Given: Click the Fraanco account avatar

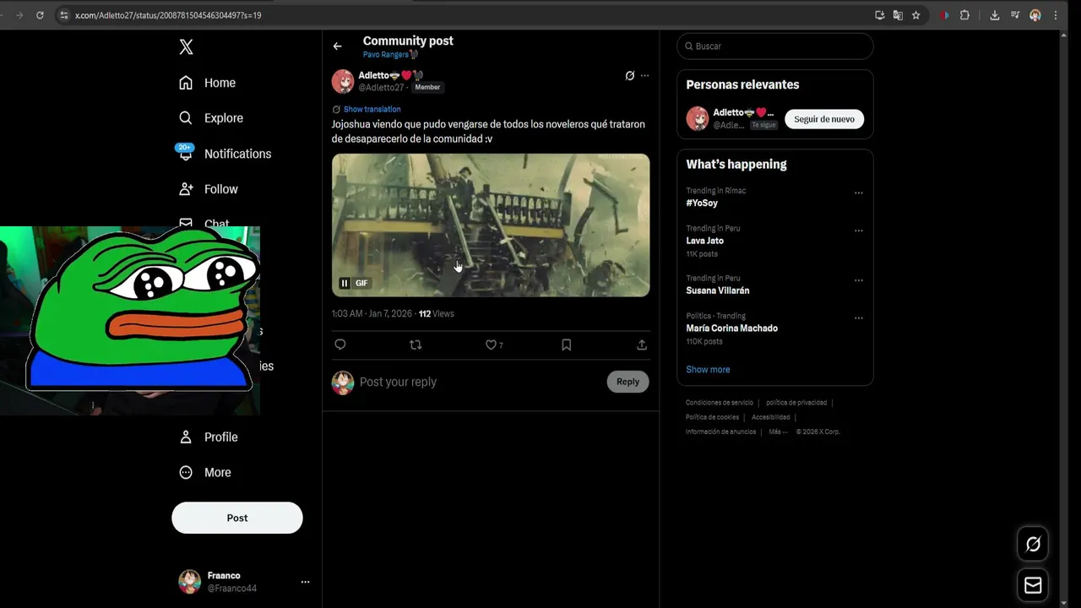Looking at the screenshot, I should [x=189, y=581].
